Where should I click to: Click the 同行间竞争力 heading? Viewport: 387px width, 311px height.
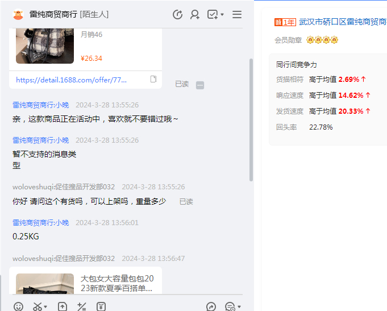(x=297, y=65)
